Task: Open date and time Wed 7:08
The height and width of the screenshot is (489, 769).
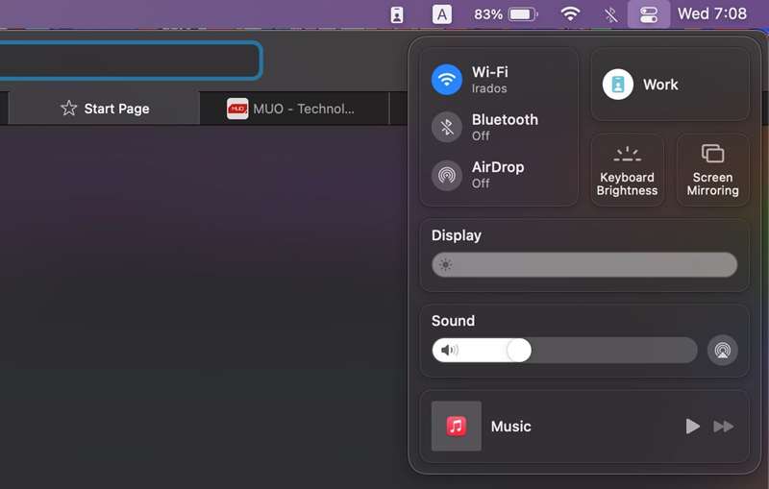Action: (x=711, y=14)
